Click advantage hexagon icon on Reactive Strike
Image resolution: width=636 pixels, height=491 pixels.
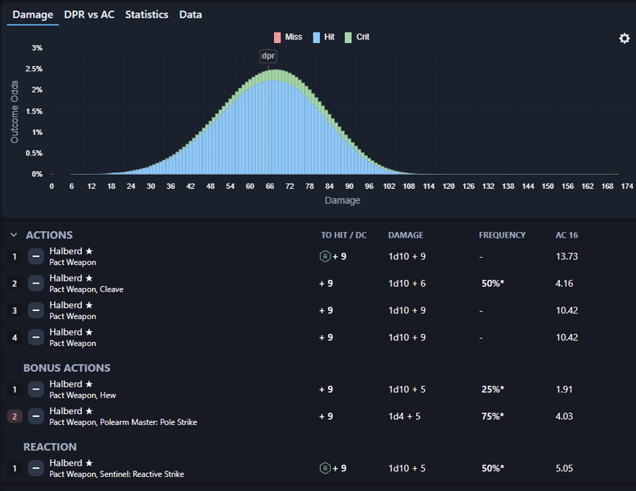pyautogui.click(x=324, y=468)
